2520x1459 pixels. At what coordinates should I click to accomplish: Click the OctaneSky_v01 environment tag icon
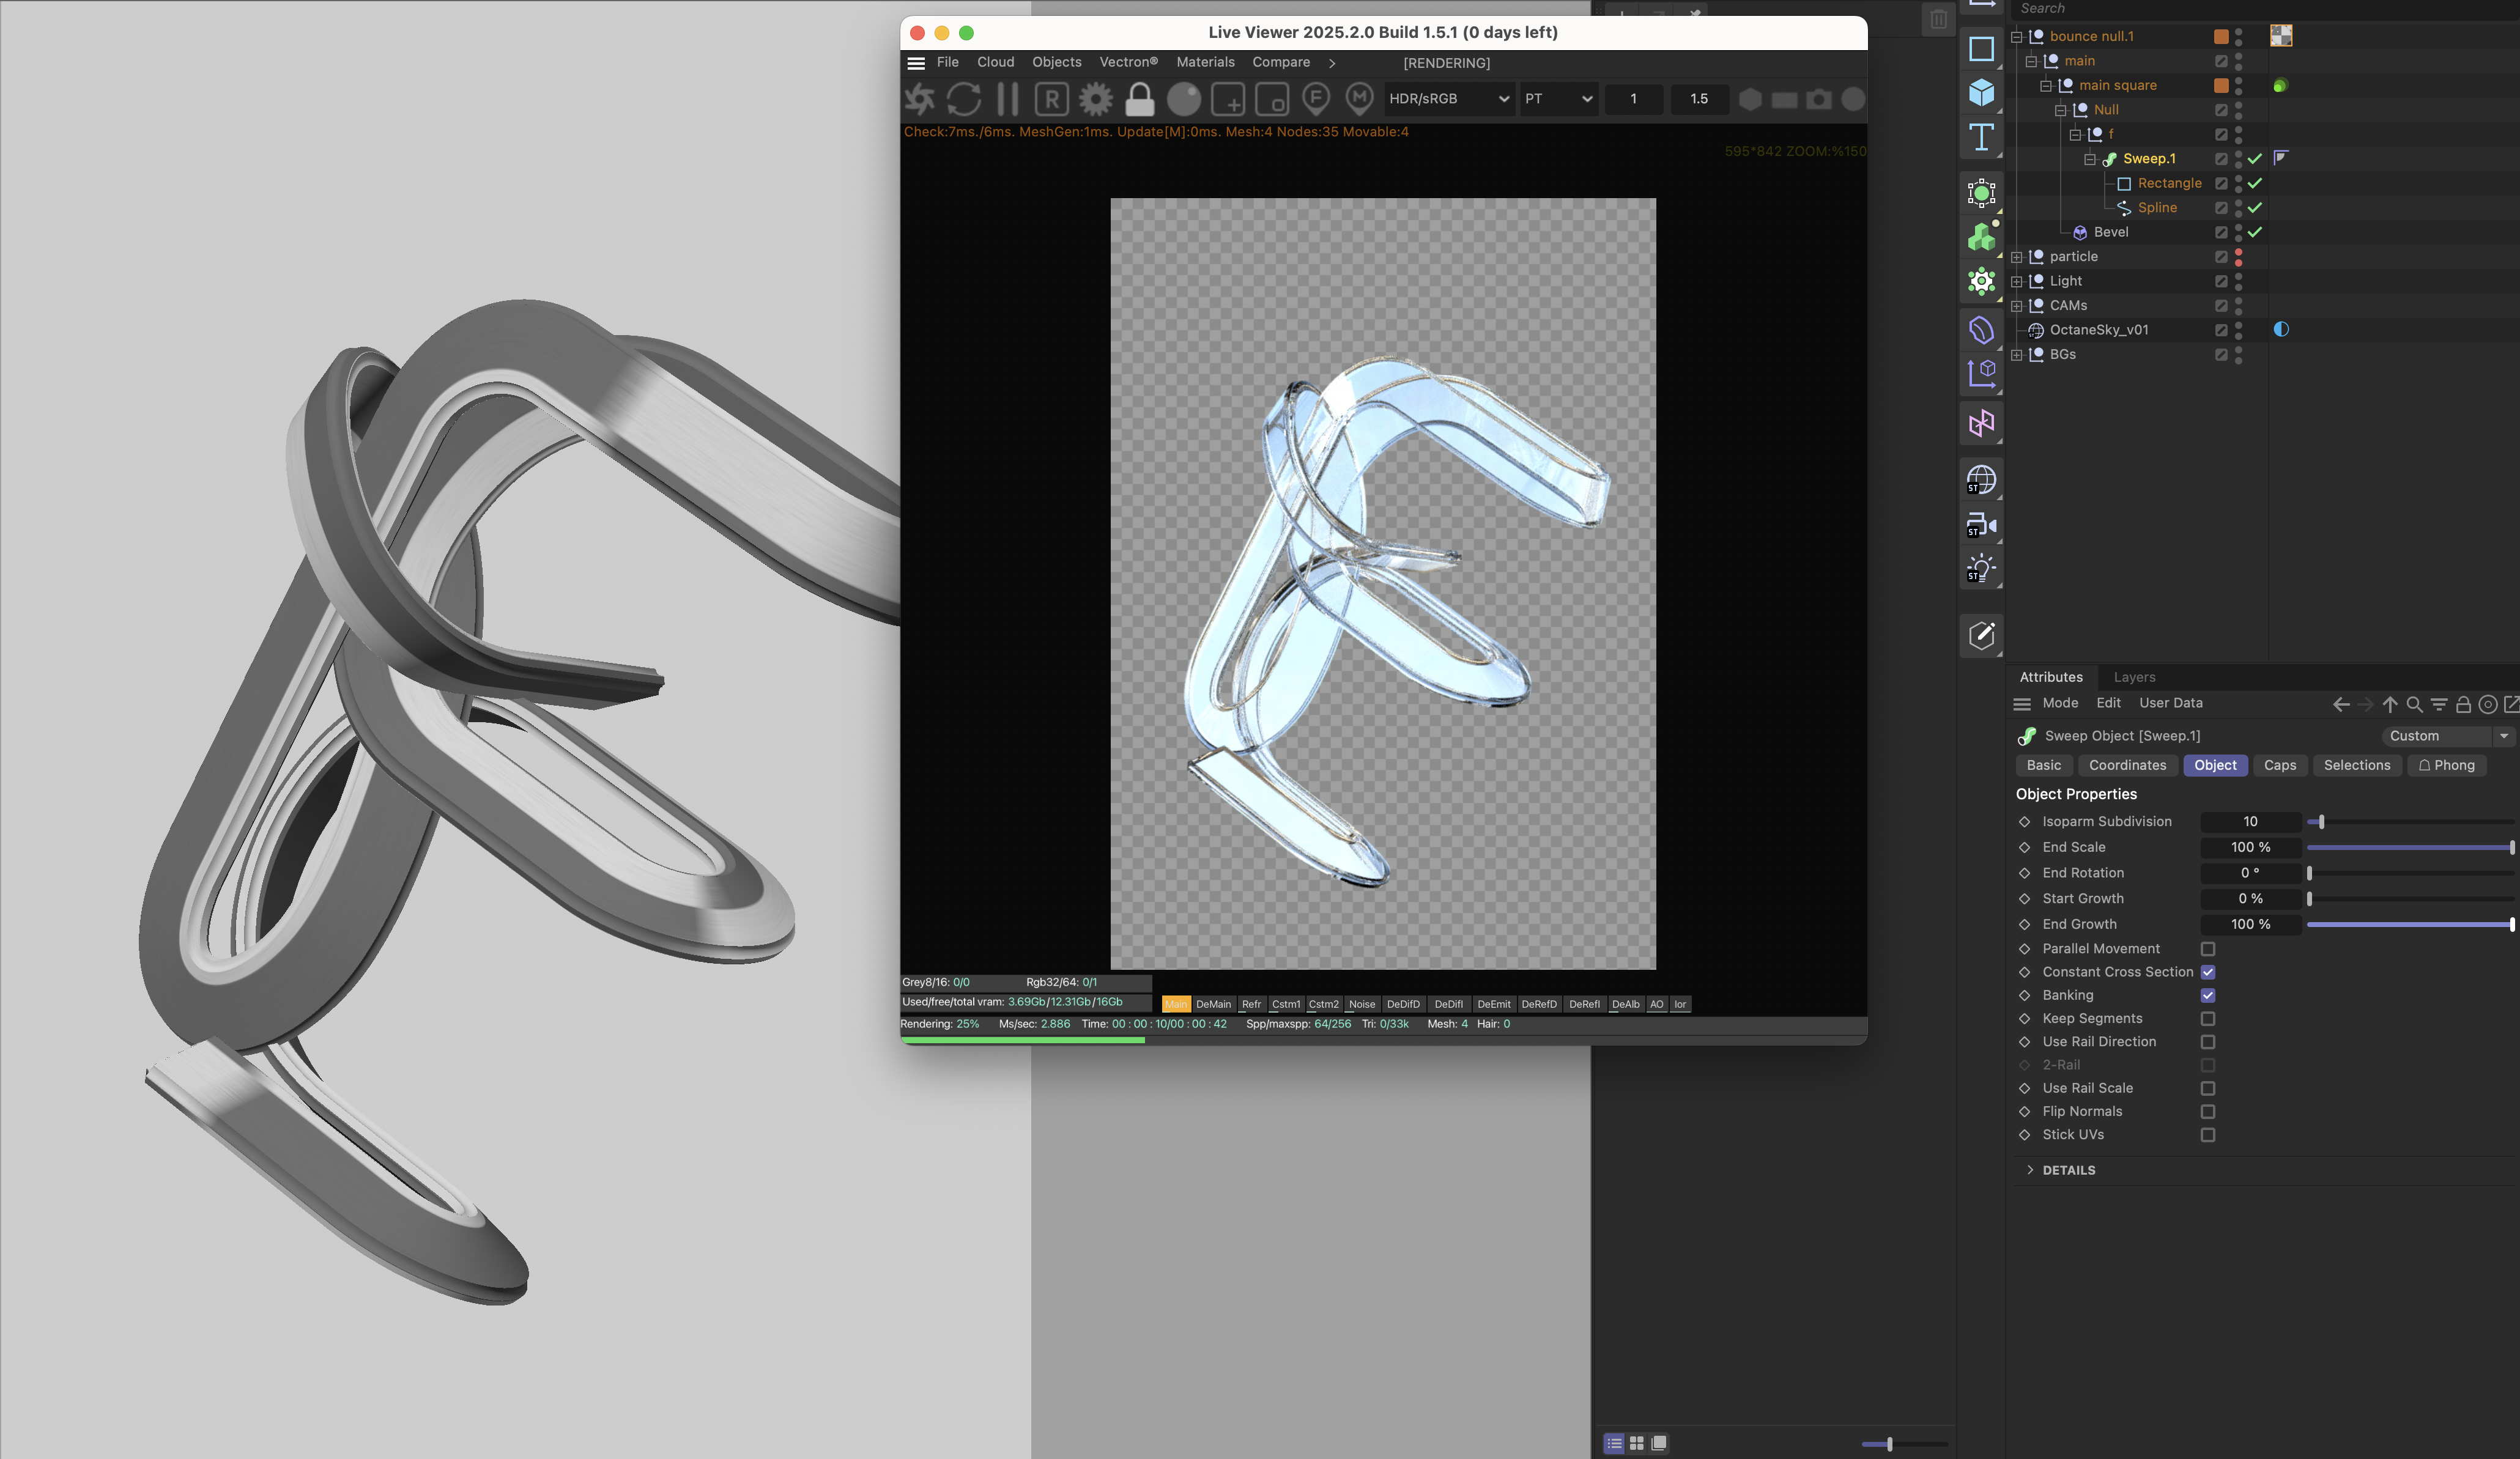pos(2281,329)
